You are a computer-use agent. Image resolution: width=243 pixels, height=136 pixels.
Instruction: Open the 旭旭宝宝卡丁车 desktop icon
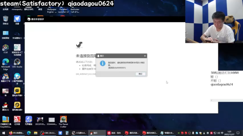tap(17, 50)
